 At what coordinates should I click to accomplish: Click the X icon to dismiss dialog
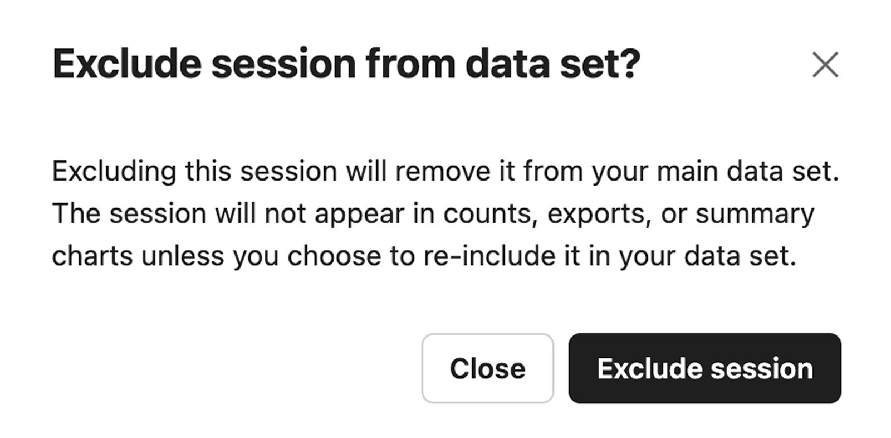(x=825, y=65)
